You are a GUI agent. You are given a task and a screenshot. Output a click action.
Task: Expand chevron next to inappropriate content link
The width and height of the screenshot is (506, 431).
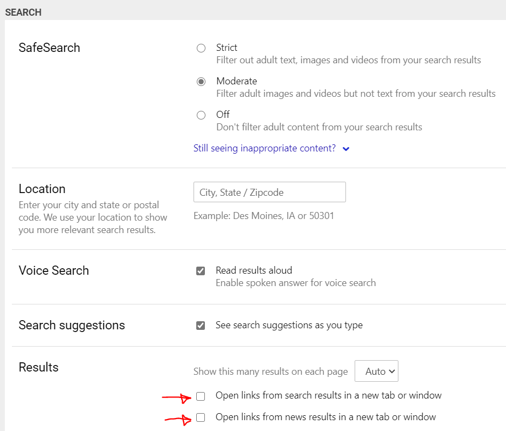click(346, 149)
